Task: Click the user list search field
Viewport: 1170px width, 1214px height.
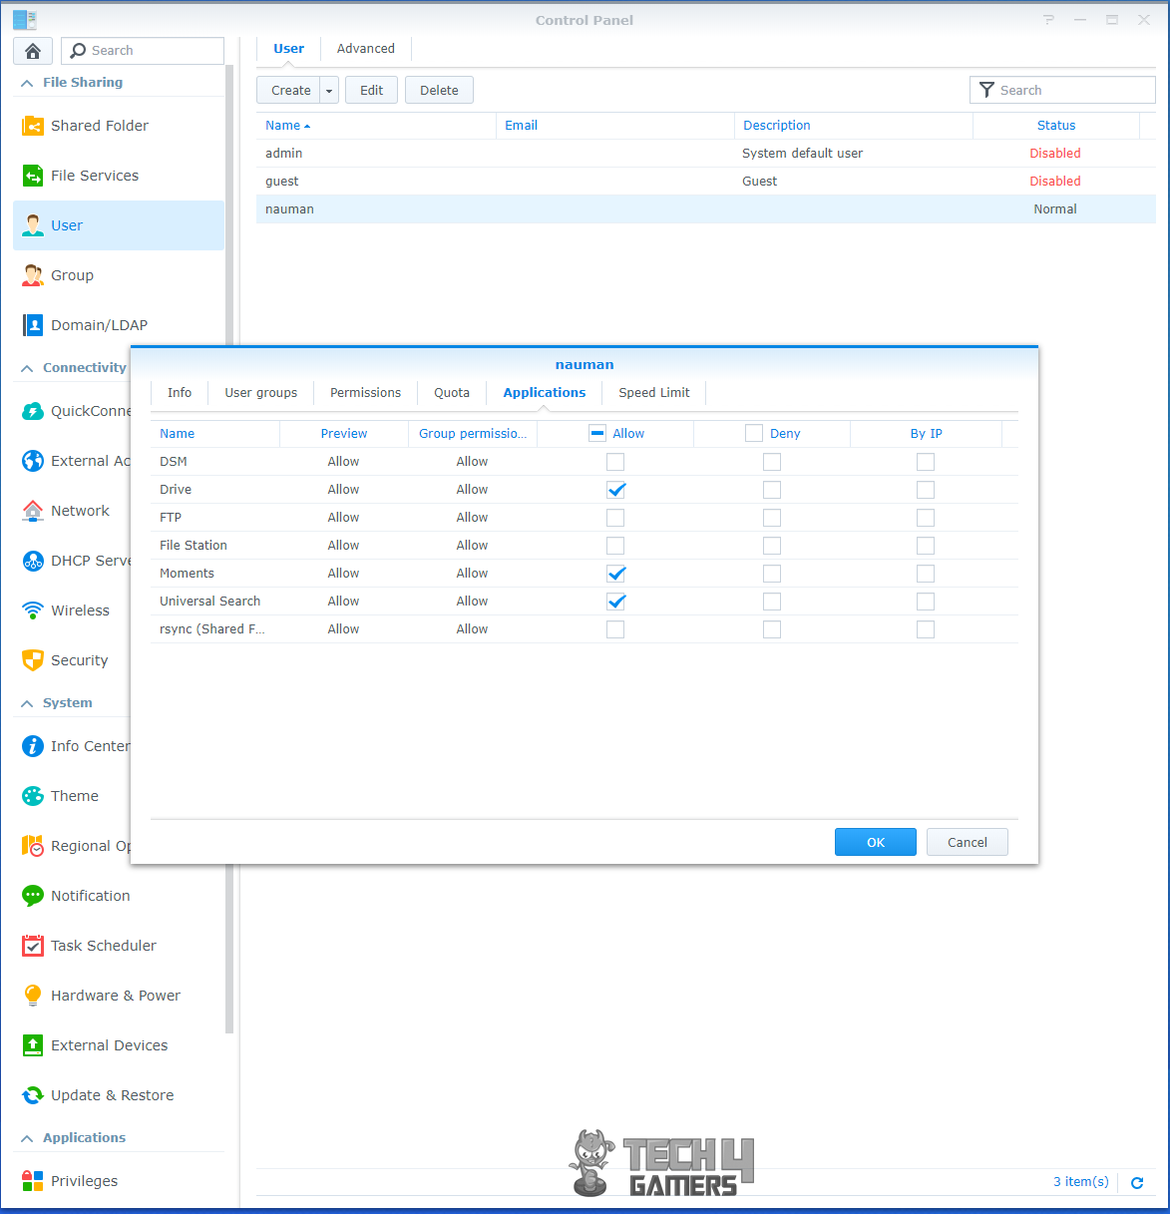Action: [1062, 90]
